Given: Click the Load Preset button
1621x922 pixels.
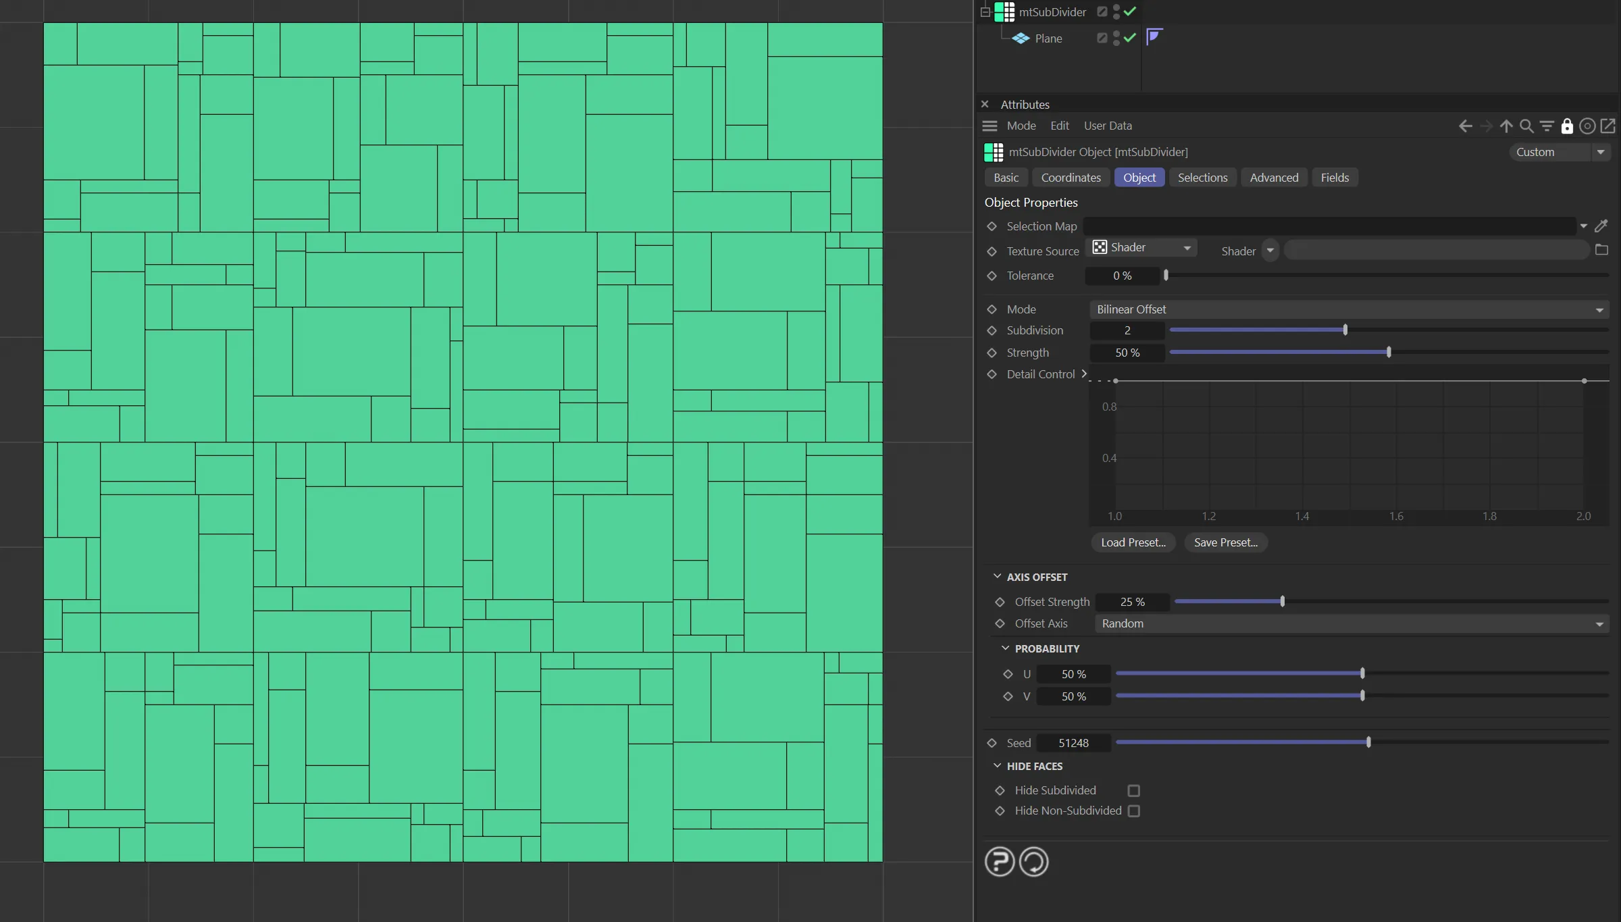Looking at the screenshot, I should point(1133,542).
